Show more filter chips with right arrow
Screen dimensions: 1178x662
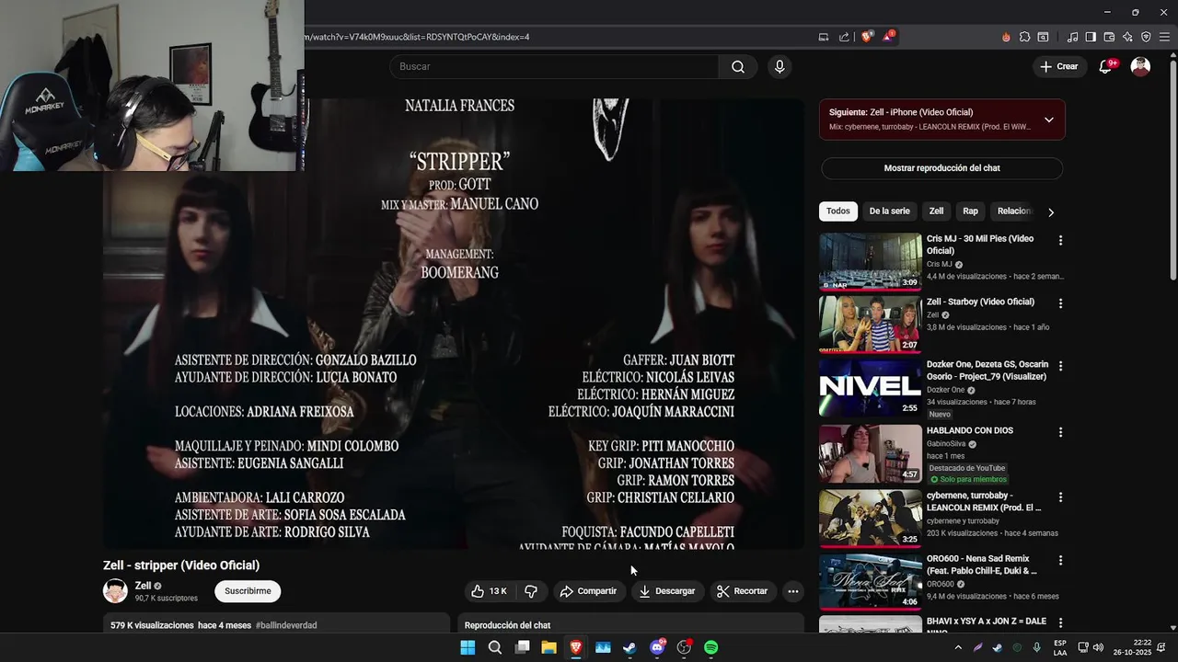click(1050, 211)
